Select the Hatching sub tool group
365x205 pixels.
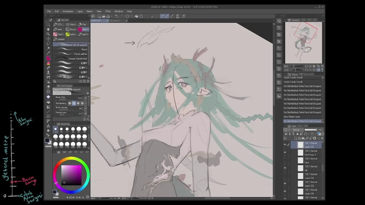coord(71,24)
